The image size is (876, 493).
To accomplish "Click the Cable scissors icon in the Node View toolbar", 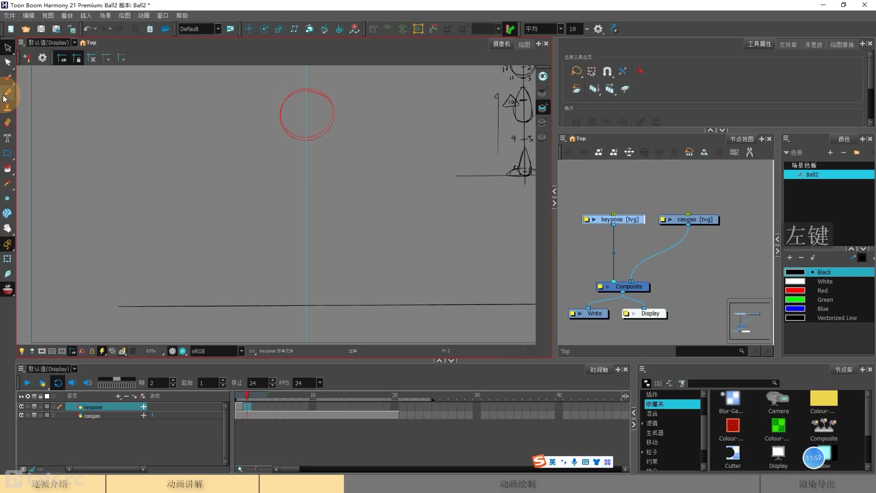I will tap(749, 152).
